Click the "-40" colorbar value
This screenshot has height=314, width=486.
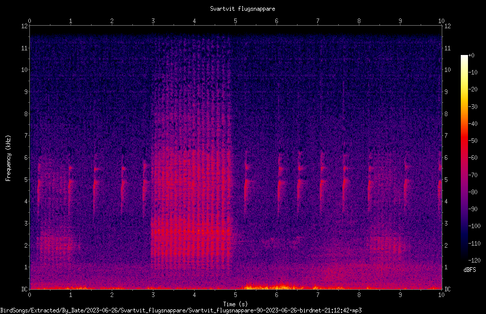click(473, 124)
